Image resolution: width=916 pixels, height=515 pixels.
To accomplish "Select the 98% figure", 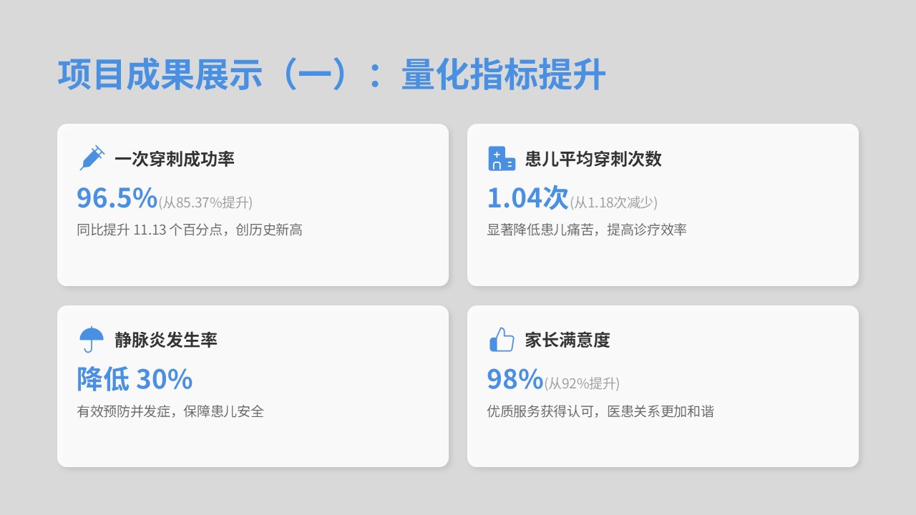I will coord(515,379).
